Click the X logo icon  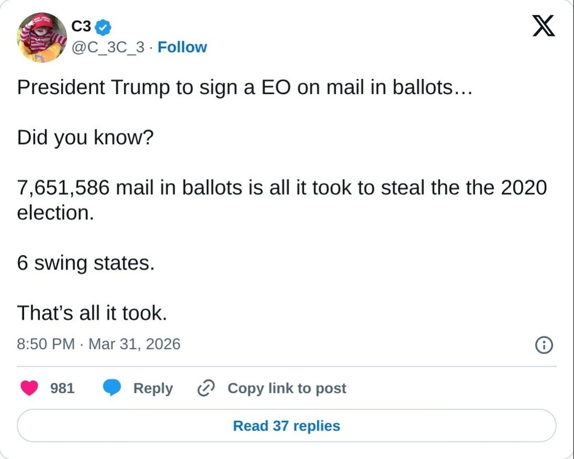pos(543,26)
